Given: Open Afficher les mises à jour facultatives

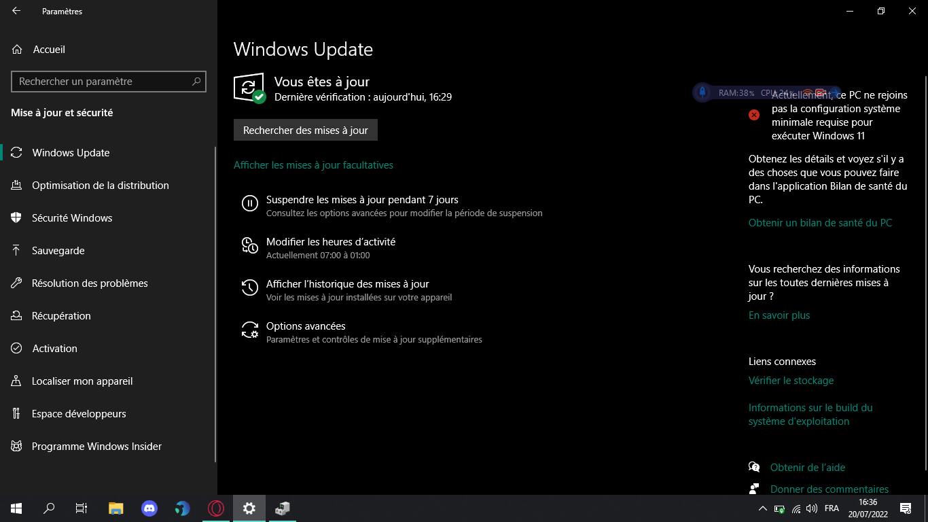Looking at the screenshot, I should [313, 165].
